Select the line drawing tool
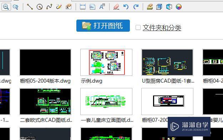223x140 pixels. point(30,7)
